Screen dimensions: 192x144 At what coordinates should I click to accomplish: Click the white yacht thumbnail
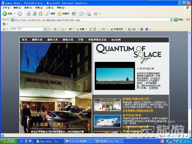(x=108, y=121)
